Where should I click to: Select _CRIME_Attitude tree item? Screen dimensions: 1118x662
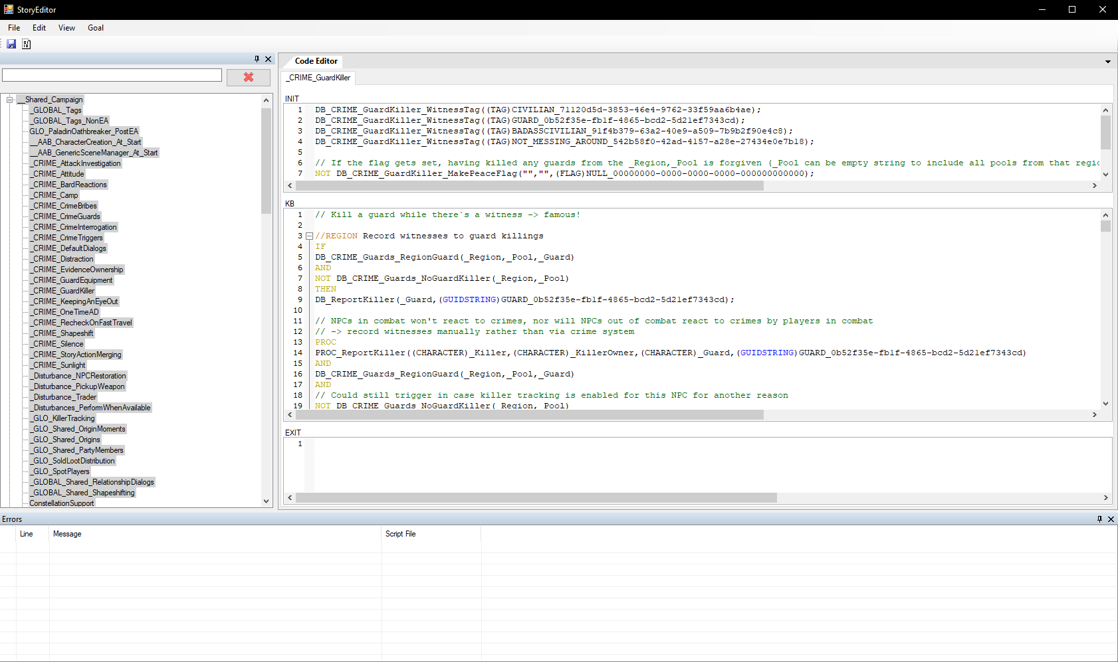point(57,174)
